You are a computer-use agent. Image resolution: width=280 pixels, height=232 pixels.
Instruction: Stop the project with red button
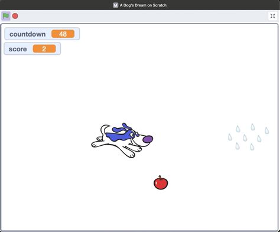coord(15,16)
